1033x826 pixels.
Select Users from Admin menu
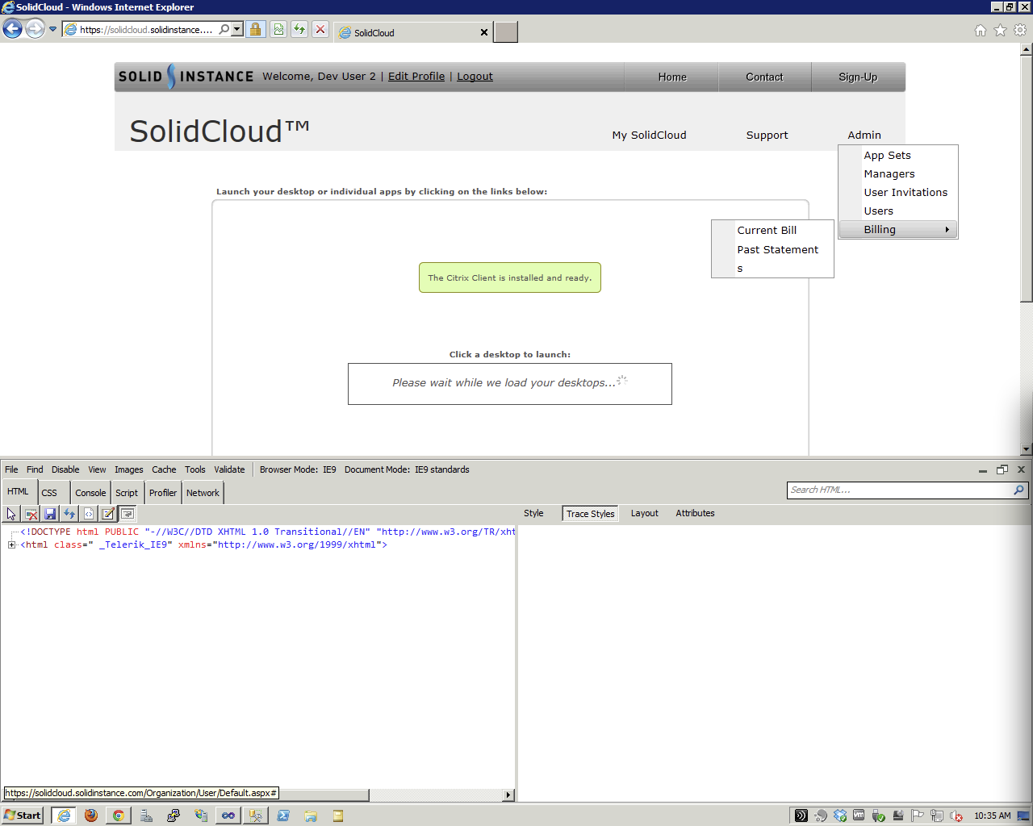898,211
